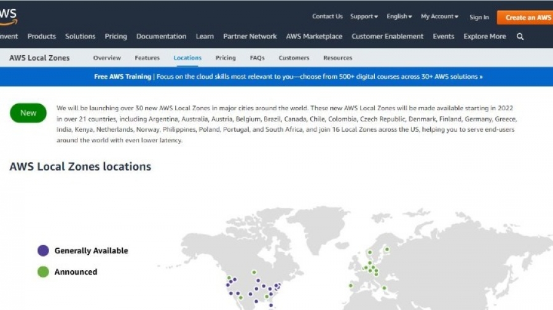The width and height of the screenshot is (553, 310).
Task: Switch to the Overview tab
Action: point(107,58)
